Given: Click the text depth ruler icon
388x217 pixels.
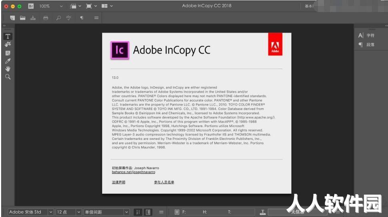Looking at the screenshot, I should pos(263,212).
